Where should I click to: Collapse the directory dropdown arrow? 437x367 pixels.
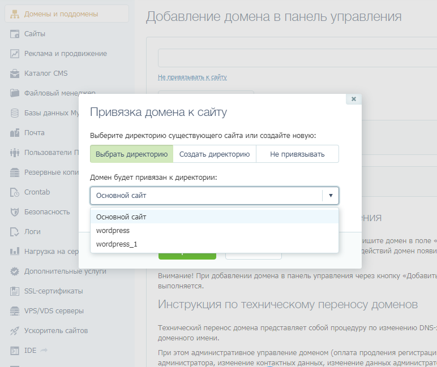331,196
